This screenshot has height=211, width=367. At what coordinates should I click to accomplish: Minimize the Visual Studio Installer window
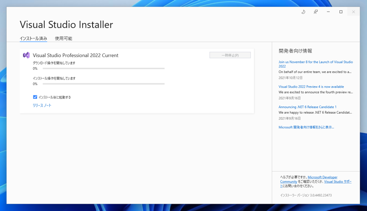pos(328,12)
